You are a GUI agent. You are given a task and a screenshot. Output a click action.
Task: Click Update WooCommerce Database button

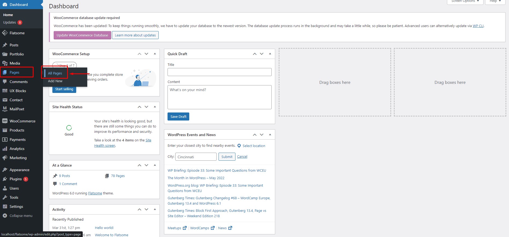click(82, 35)
